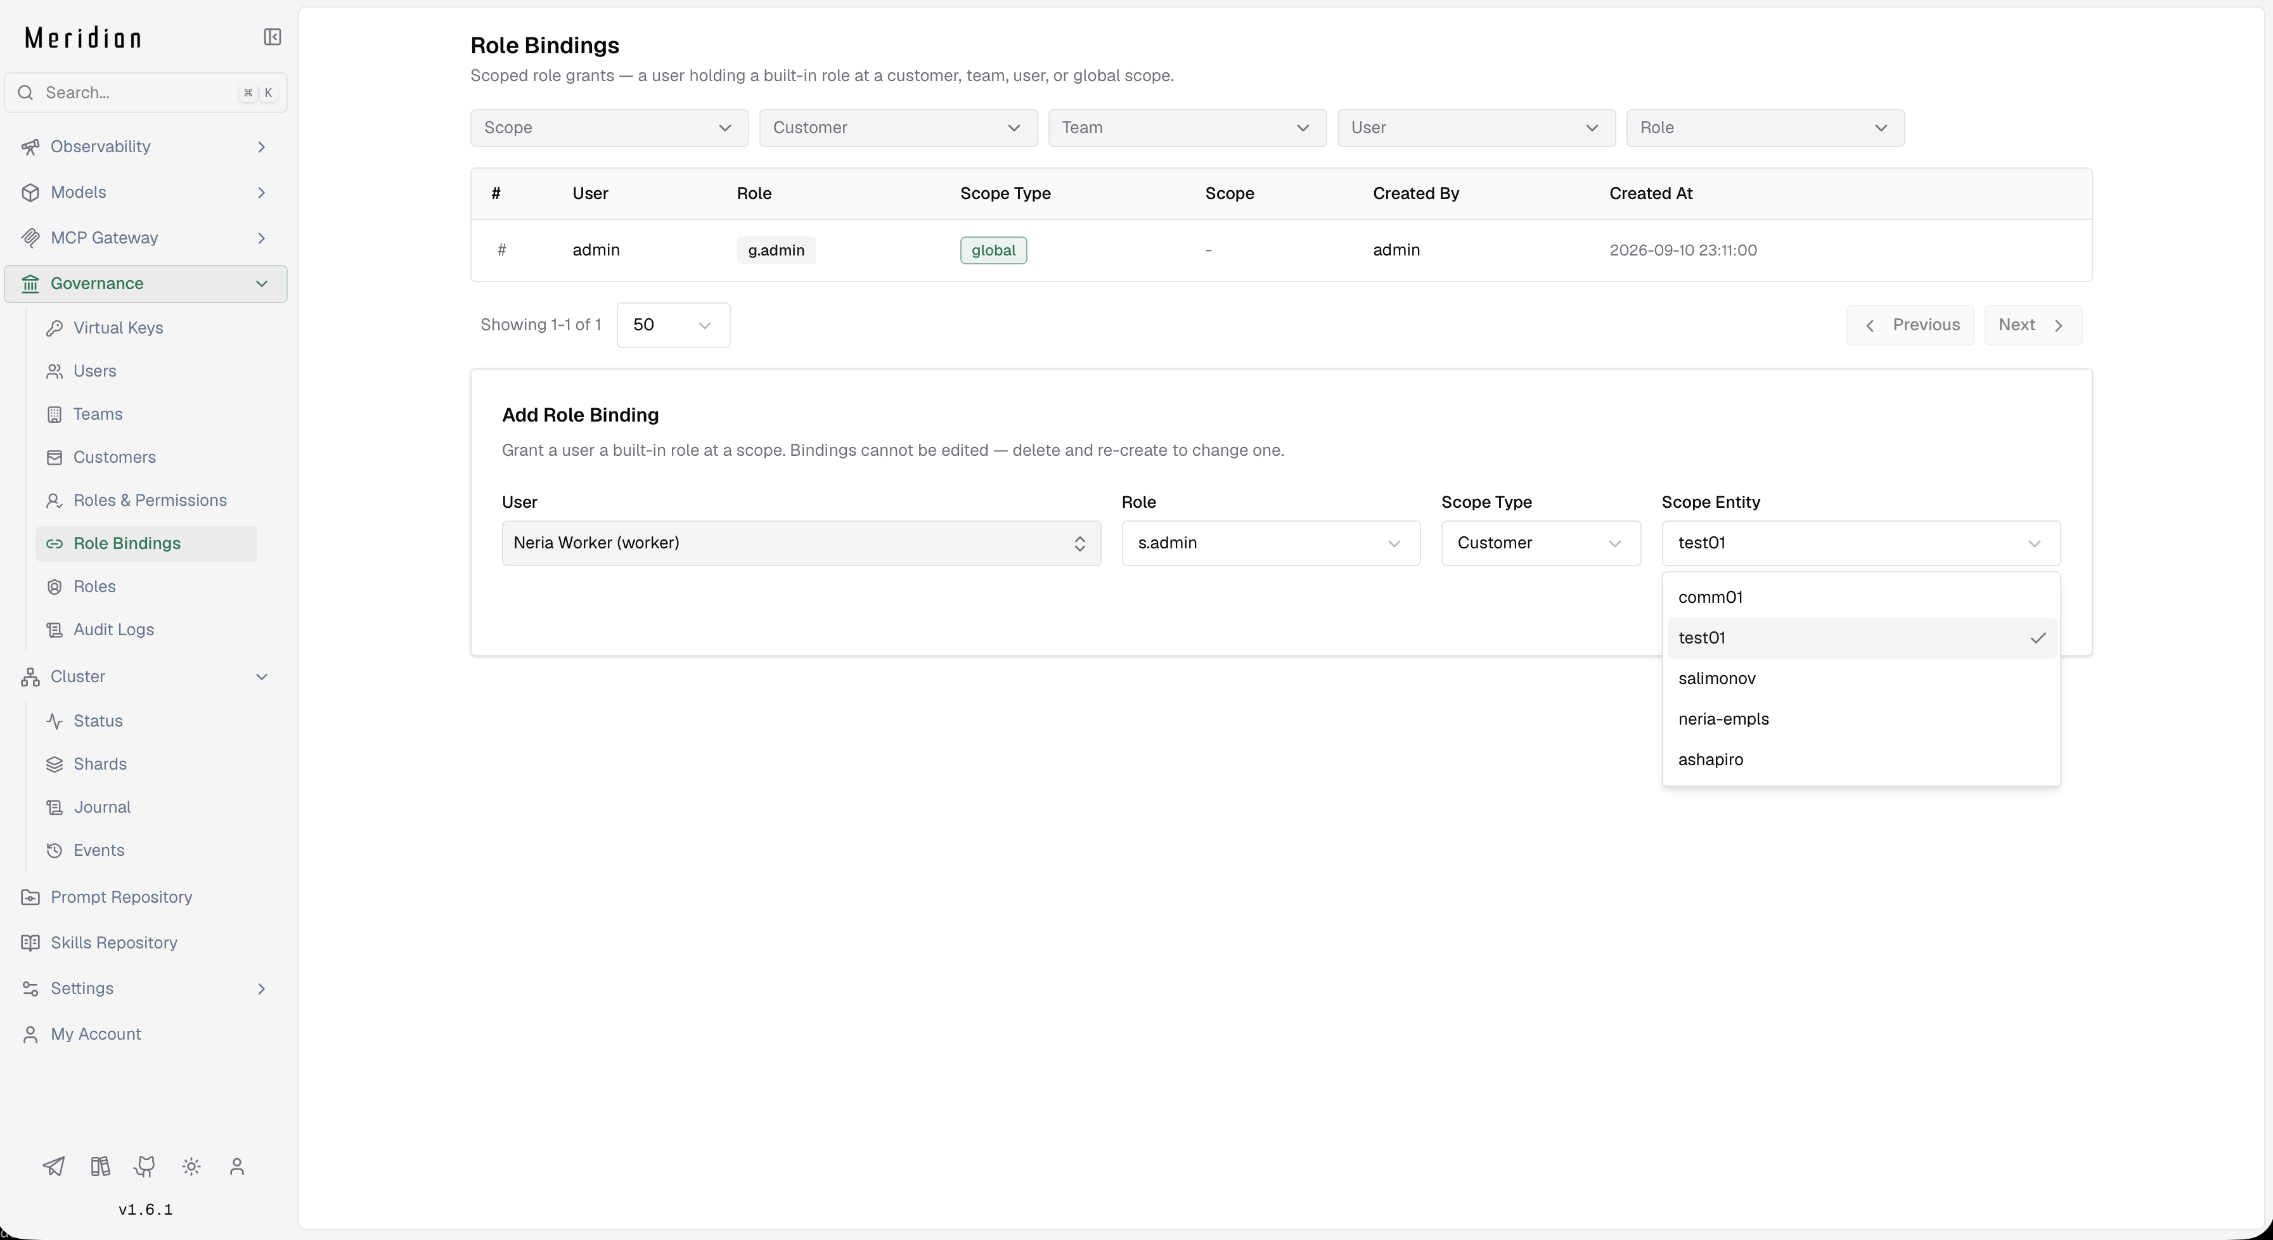This screenshot has height=1240, width=2273.
Task: Select salimonov from scope entity list
Action: [x=1862, y=679]
